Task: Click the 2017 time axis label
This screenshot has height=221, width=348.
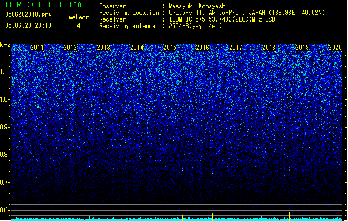Action: click(236, 47)
